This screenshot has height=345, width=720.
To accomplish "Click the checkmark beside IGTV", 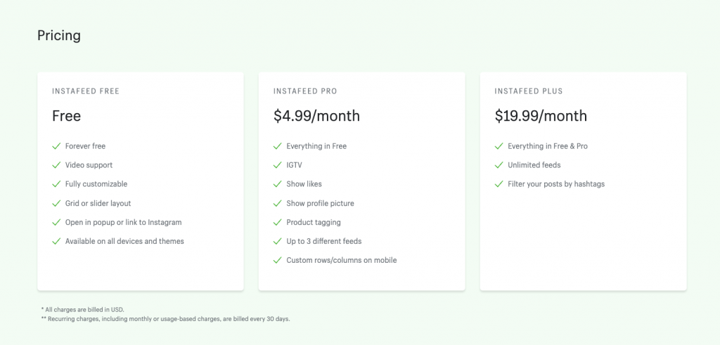I will pos(277,164).
